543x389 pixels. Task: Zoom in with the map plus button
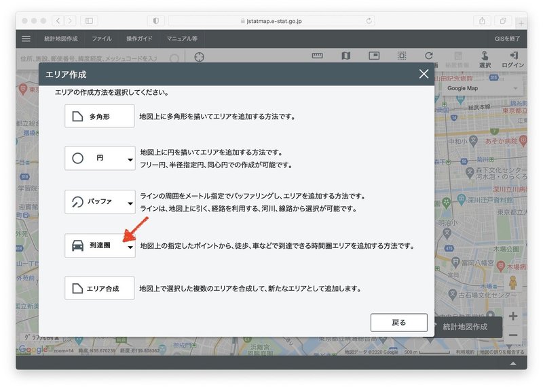coord(513,316)
